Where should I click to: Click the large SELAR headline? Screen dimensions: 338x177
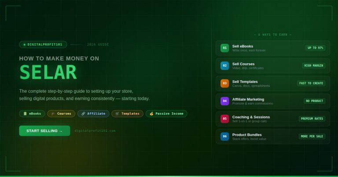48,72
